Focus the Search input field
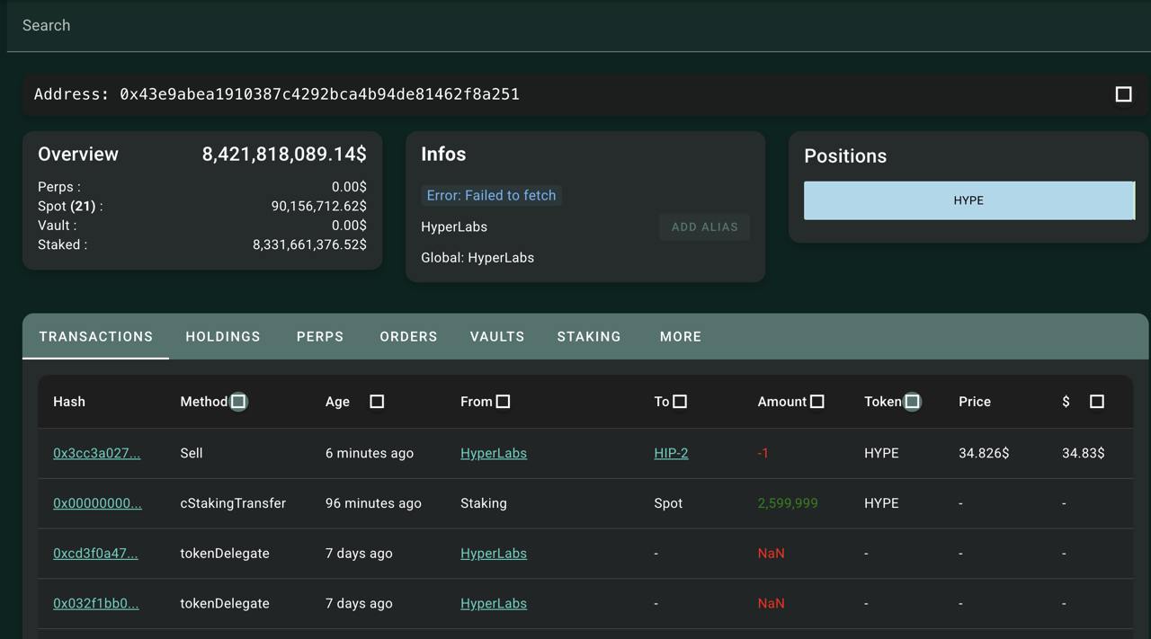This screenshot has height=639, width=1151. (x=575, y=25)
